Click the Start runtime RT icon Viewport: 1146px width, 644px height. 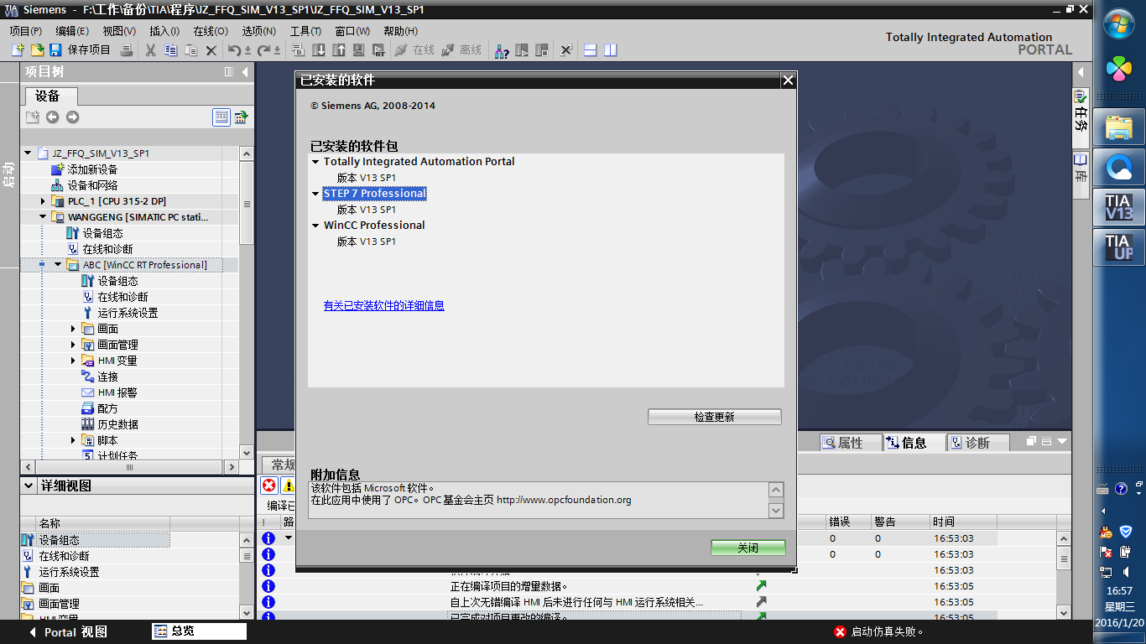click(x=378, y=50)
